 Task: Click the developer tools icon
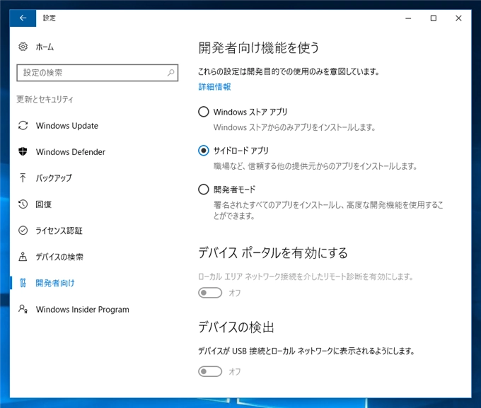(23, 283)
